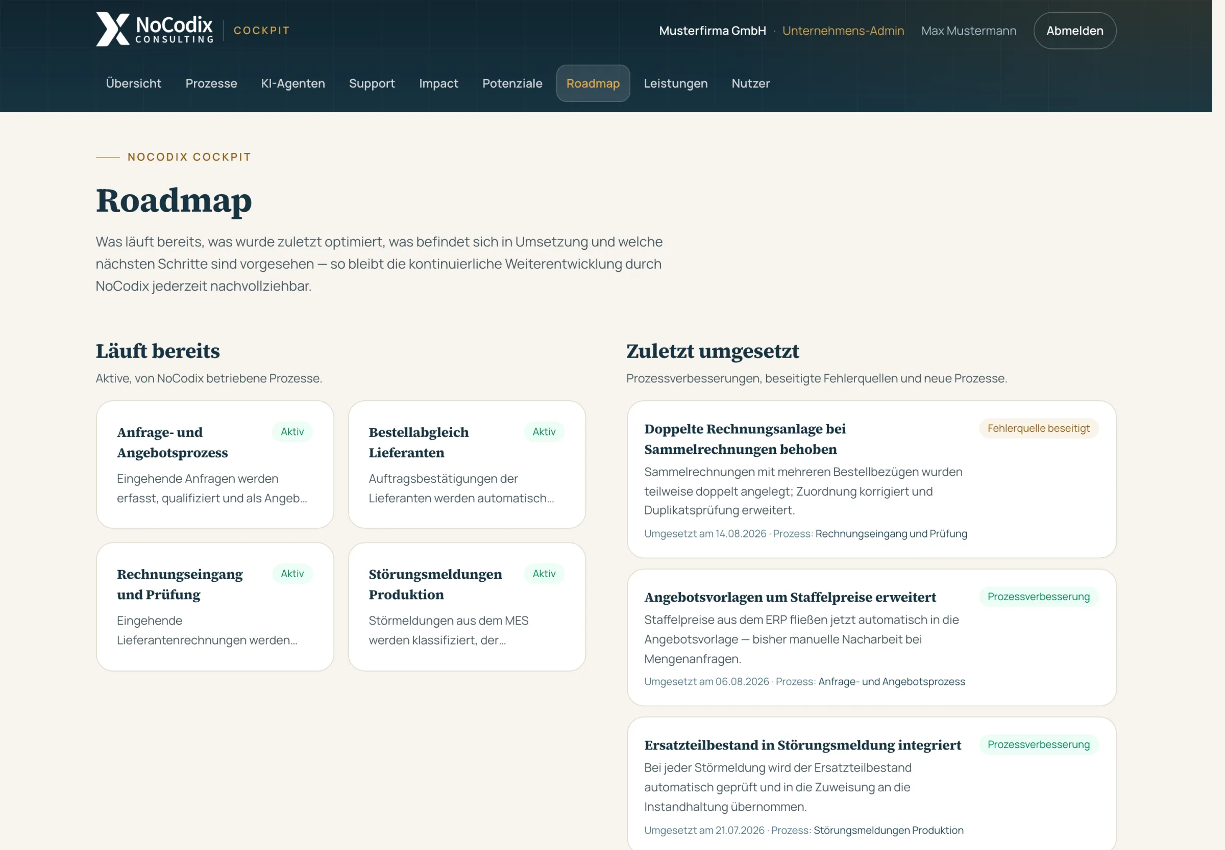Click the NoCodix Consulting logo
This screenshot has width=1225, height=850.
click(x=155, y=29)
